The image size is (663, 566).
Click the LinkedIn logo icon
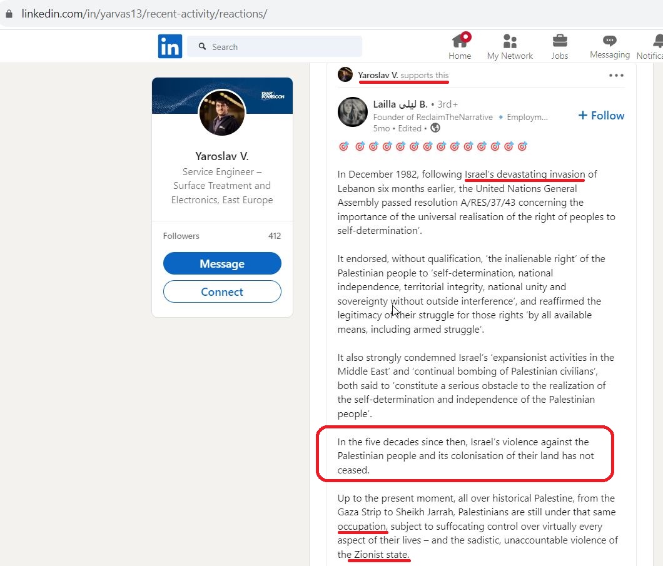coord(170,46)
